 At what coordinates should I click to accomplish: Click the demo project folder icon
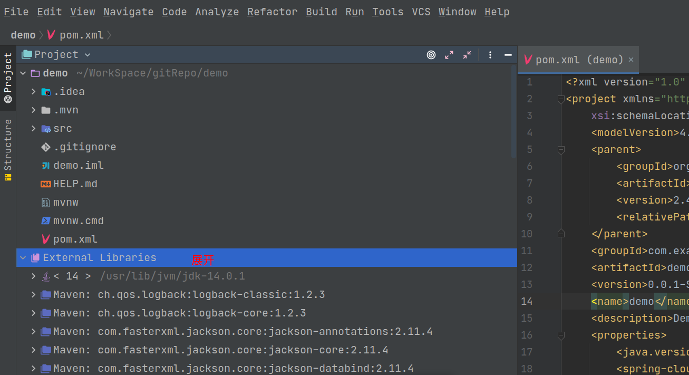coord(35,73)
